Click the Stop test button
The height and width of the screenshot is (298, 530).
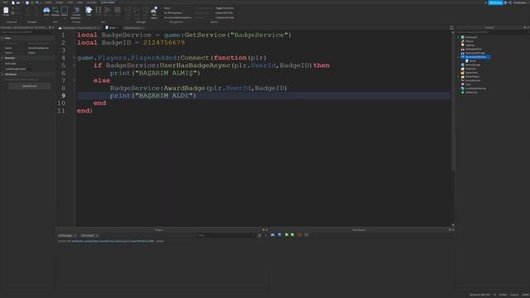coord(118,10)
